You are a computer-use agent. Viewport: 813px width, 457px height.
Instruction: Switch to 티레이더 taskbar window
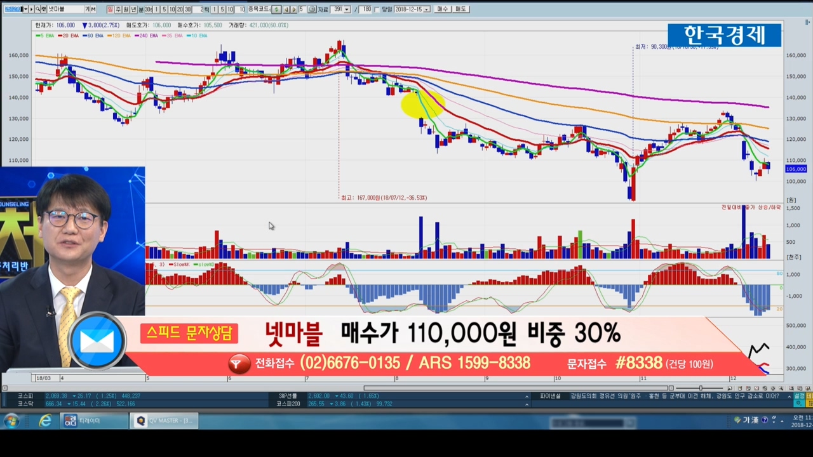click(95, 421)
